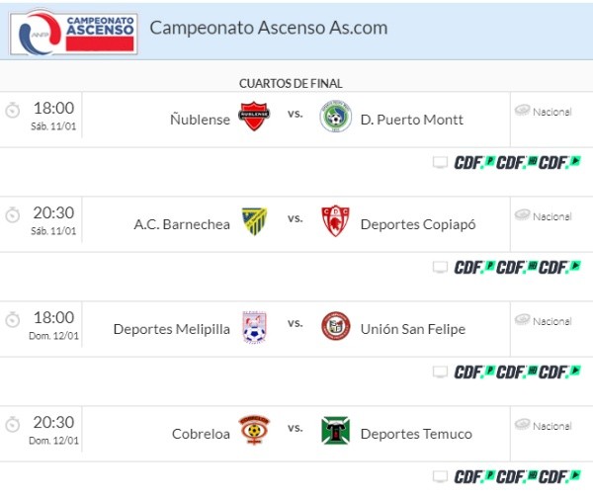
Task: Click the D. Puerto Montt crest
Action: tap(335, 117)
